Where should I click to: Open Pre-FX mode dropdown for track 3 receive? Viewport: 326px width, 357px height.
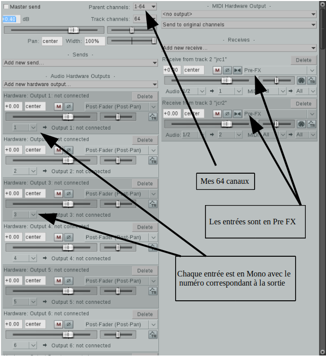coord(280,114)
